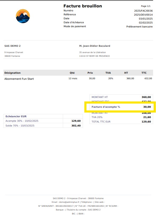Click M. Jean-Didier Baculard recipient name

point(95,46)
